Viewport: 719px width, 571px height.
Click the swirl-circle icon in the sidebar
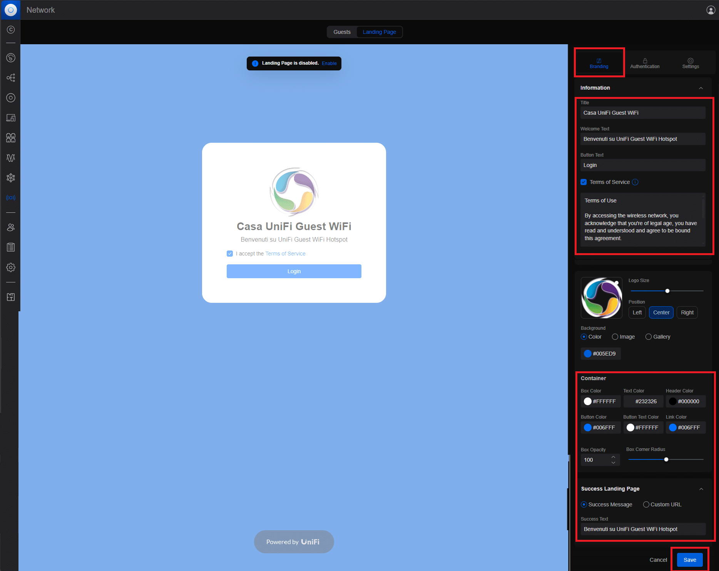coord(11,58)
